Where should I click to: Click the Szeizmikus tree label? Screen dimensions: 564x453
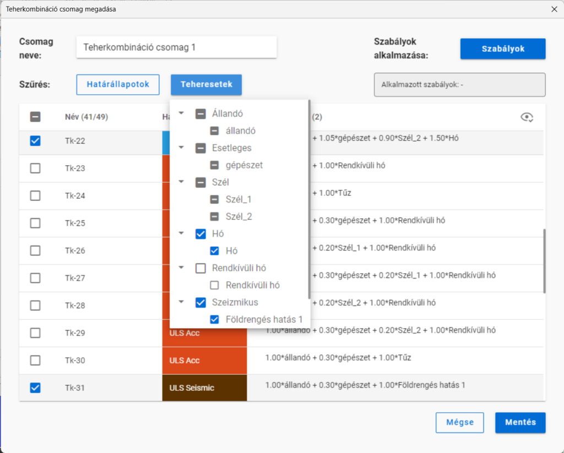[x=235, y=302]
